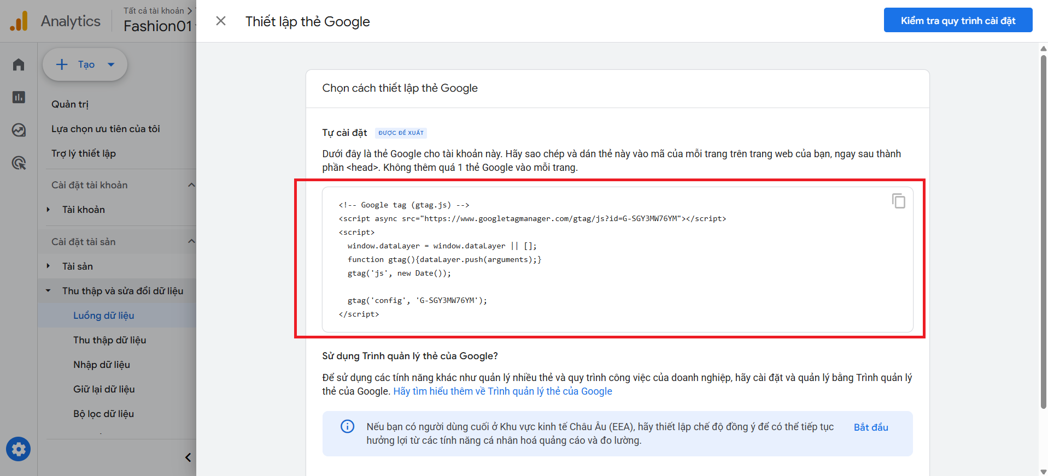Close the Thiết lập thẻ Google panel
Image resolution: width=1048 pixels, height=476 pixels.
[221, 21]
